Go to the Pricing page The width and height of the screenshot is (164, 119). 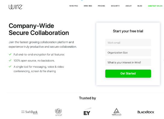(101, 6)
